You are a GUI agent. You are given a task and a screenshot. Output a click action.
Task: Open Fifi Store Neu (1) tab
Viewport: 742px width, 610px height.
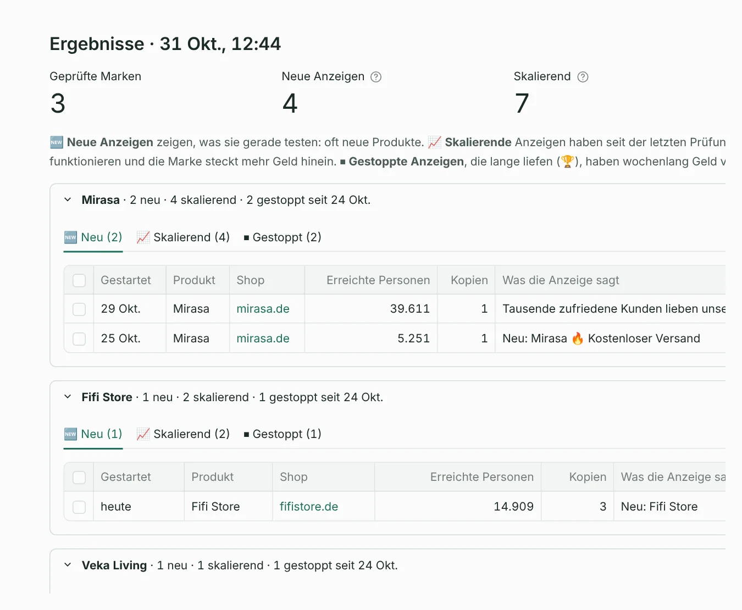point(93,434)
